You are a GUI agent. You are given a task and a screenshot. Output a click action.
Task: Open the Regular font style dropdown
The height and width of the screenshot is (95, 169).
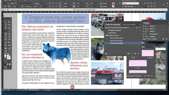[46, 3]
